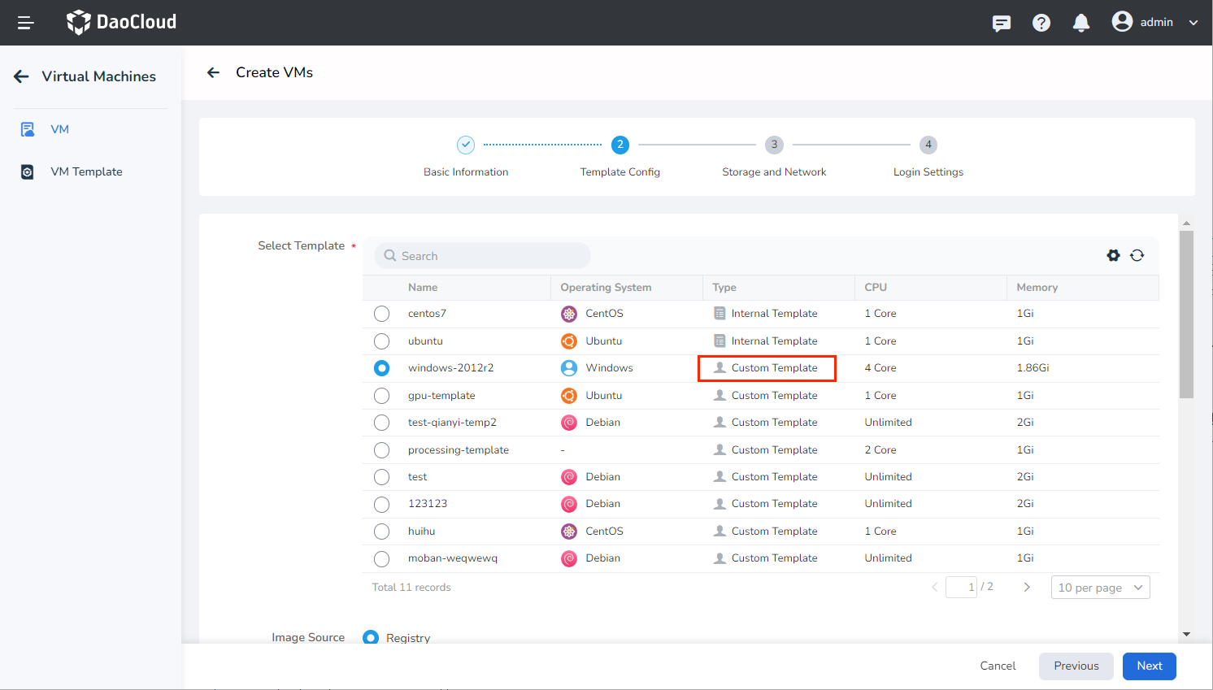
Task: Go to next page of templates
Action: click(x=1027, y=587)
